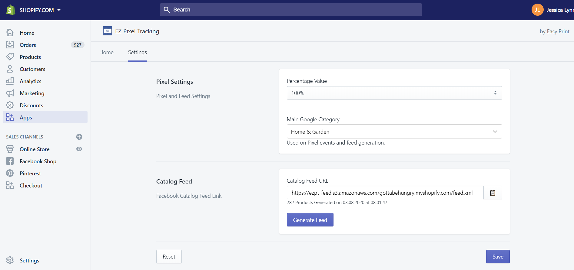
Task: Focus the Search field
Action: point(291,10)
